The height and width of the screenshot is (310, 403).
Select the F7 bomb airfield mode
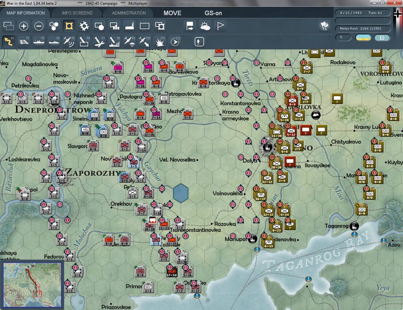click(x=99, y=41)
